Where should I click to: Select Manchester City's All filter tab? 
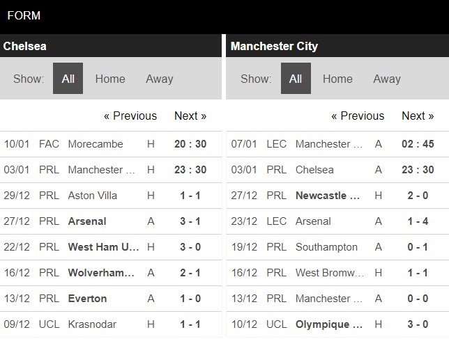tap(296, 79)
